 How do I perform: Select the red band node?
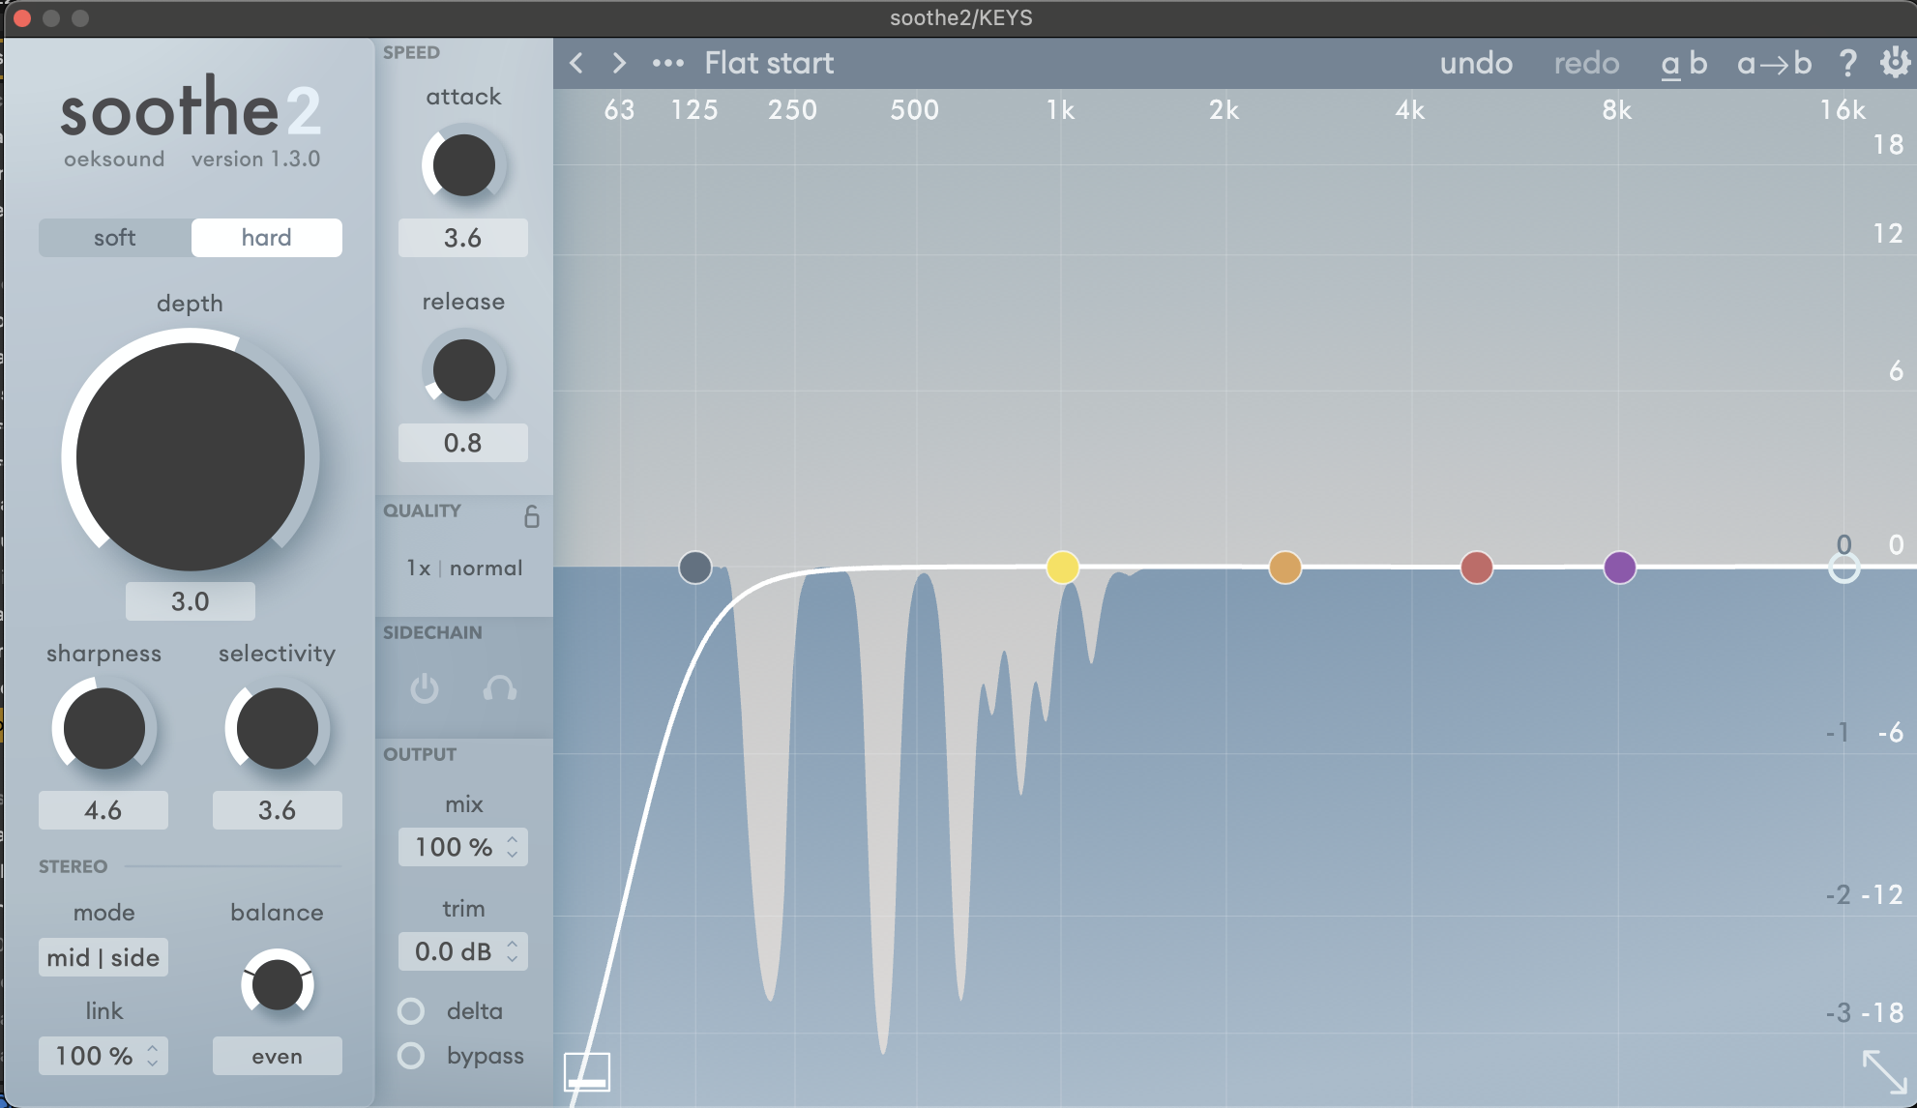pos(1476,568)
